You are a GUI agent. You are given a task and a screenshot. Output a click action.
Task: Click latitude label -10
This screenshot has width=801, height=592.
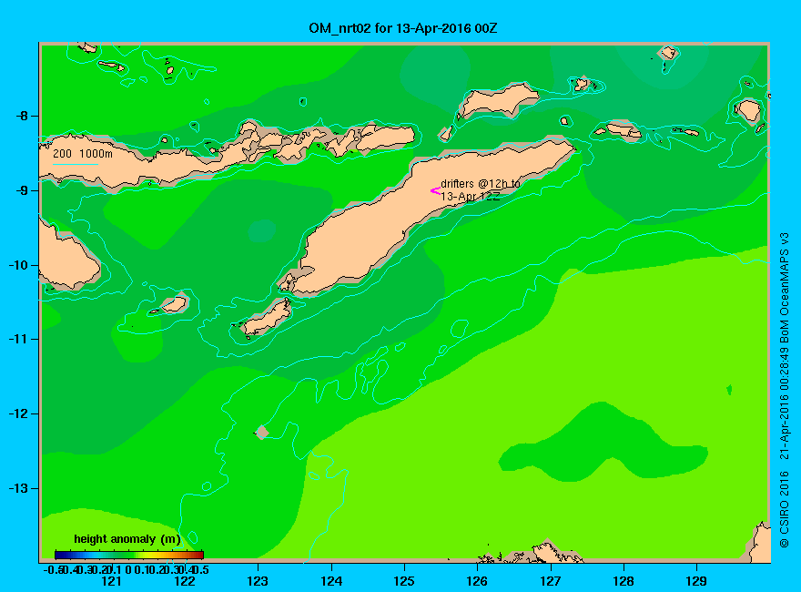click(x=18, y=265)
